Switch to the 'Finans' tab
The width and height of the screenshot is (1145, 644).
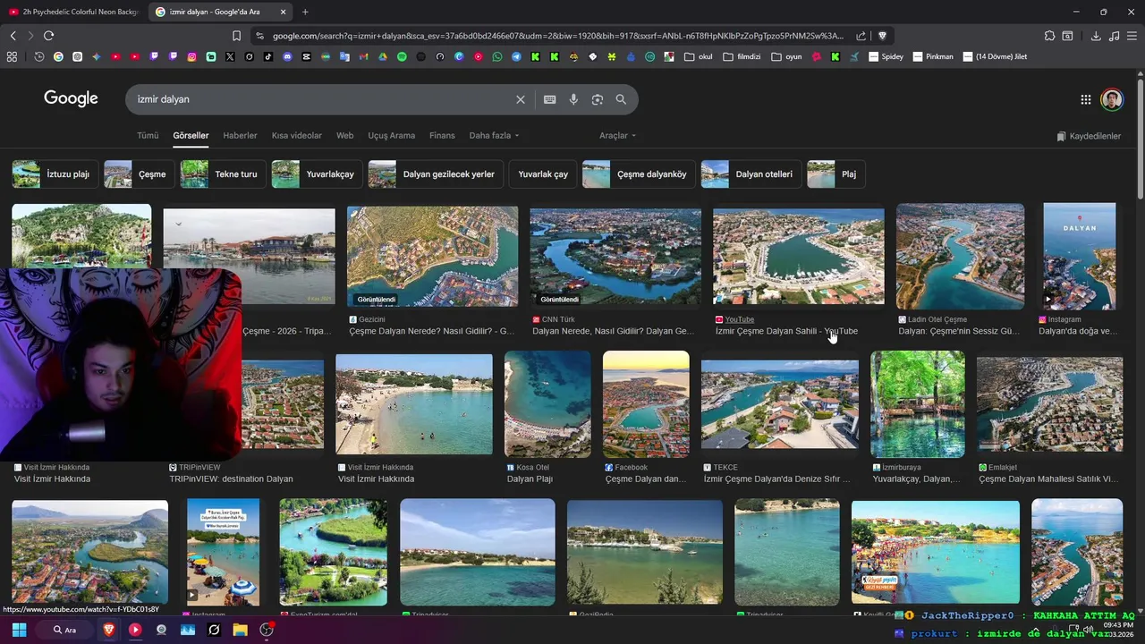442,136
